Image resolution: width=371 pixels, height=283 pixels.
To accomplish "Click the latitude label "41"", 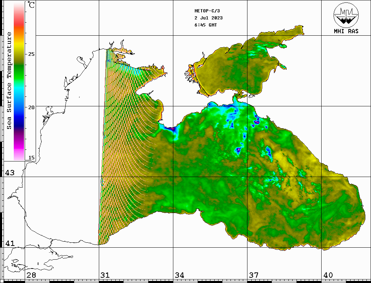I will (x=10, y=243).
